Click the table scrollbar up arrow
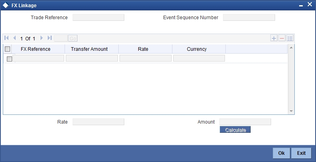316x162 pixels. [x=291, y=48]
